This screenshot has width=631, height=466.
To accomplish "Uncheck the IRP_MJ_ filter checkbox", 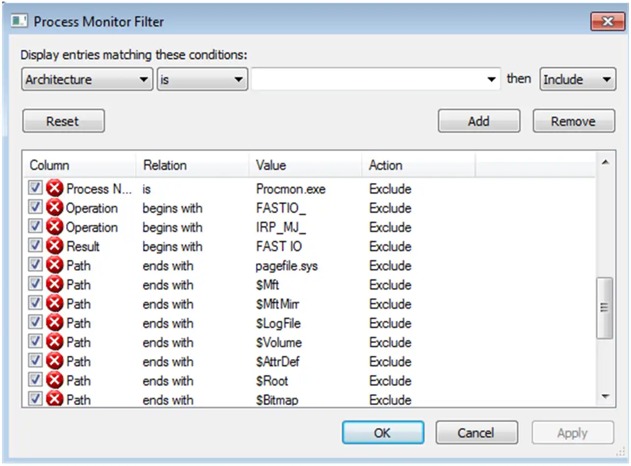I will (x=35, y=227).
